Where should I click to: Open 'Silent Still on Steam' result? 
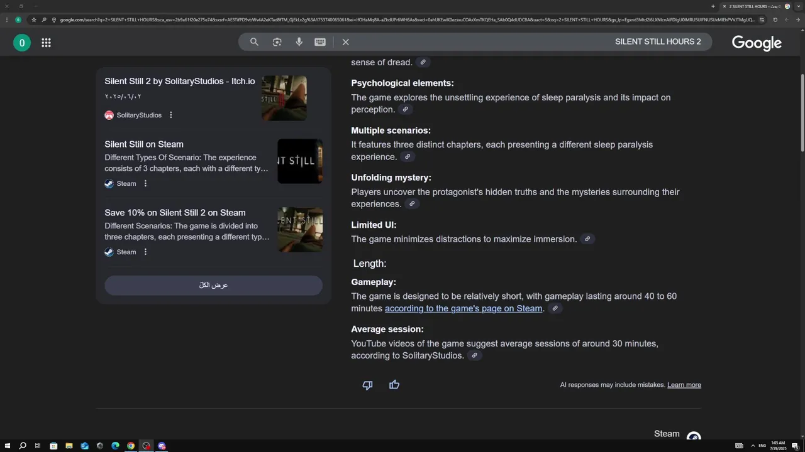[144, 144]
